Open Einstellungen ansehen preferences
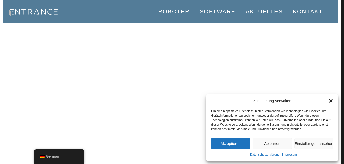The image size is (344, 164). [314, 143]
